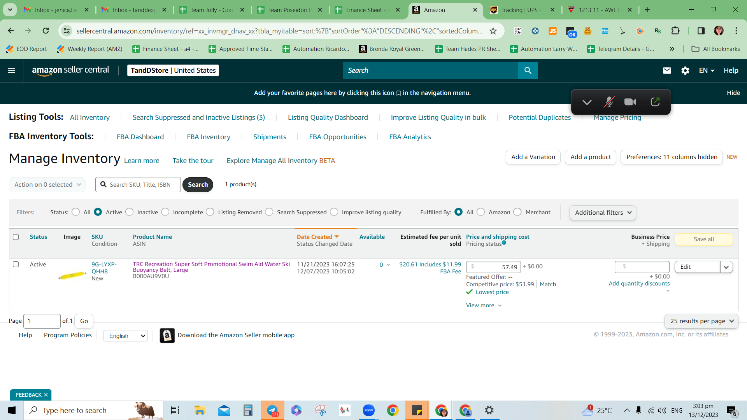
Task: Open the TRC Recreation swim belt product link
Action: [x=211, y=267]
